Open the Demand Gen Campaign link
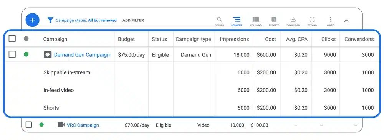Viewport: 384px width, 140px height. point(82,55)
